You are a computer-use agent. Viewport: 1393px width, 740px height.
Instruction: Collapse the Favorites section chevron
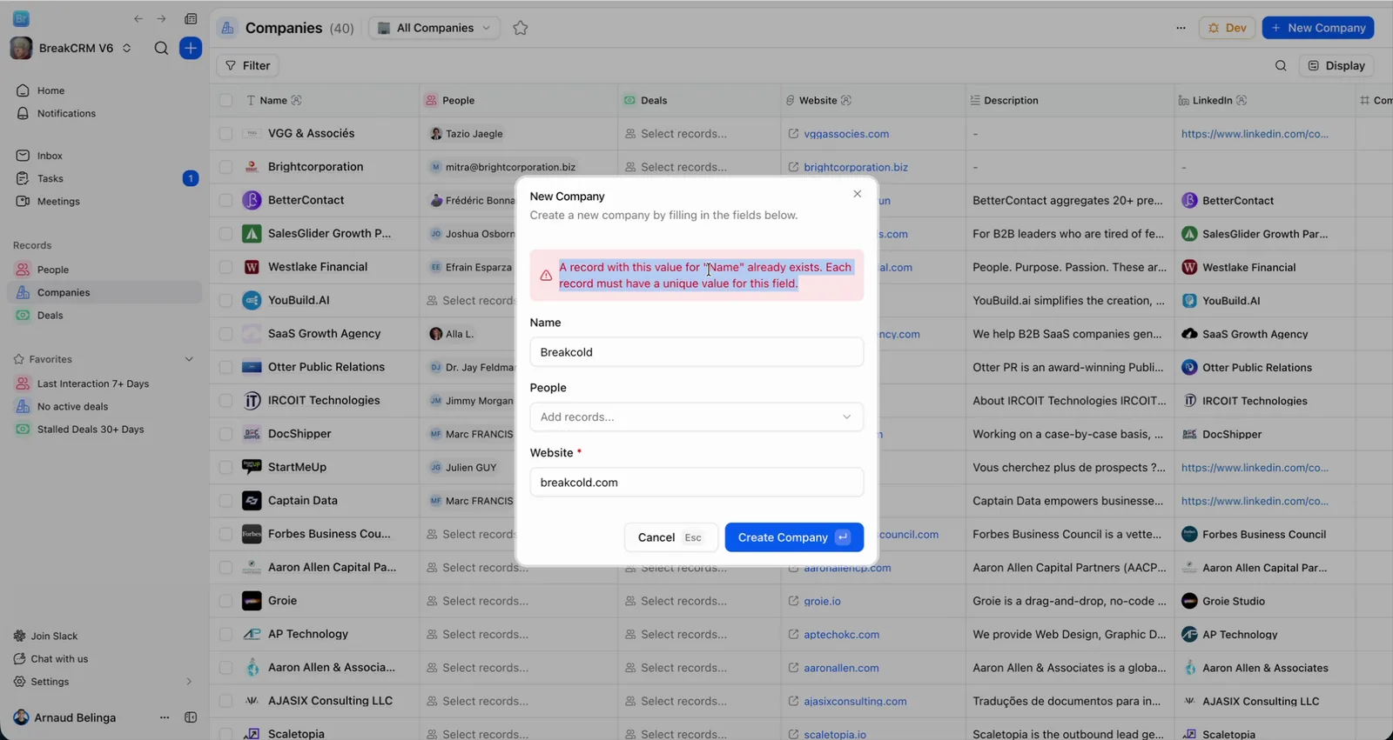tap(189, 359)
